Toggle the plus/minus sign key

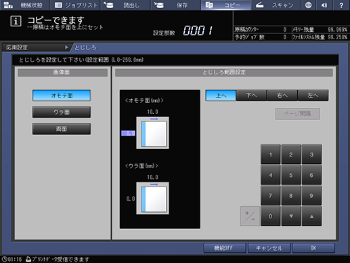[250, 216]
